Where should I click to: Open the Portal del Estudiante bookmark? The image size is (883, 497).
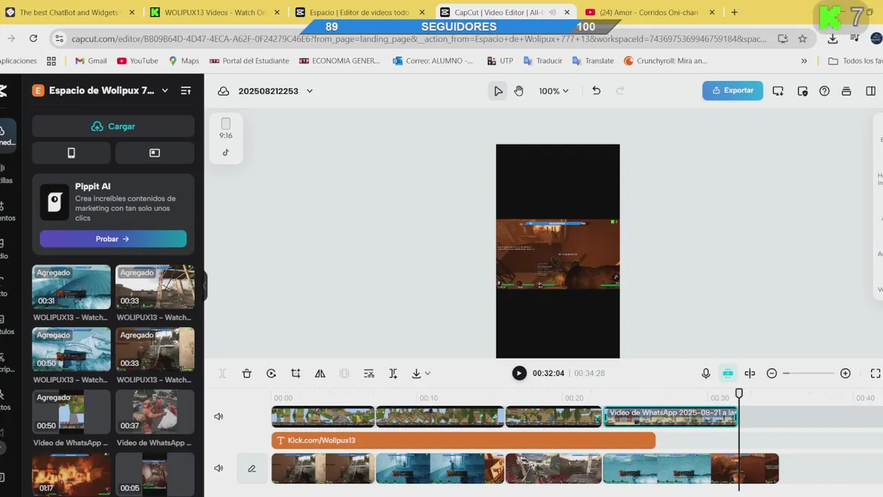[249, 61]
